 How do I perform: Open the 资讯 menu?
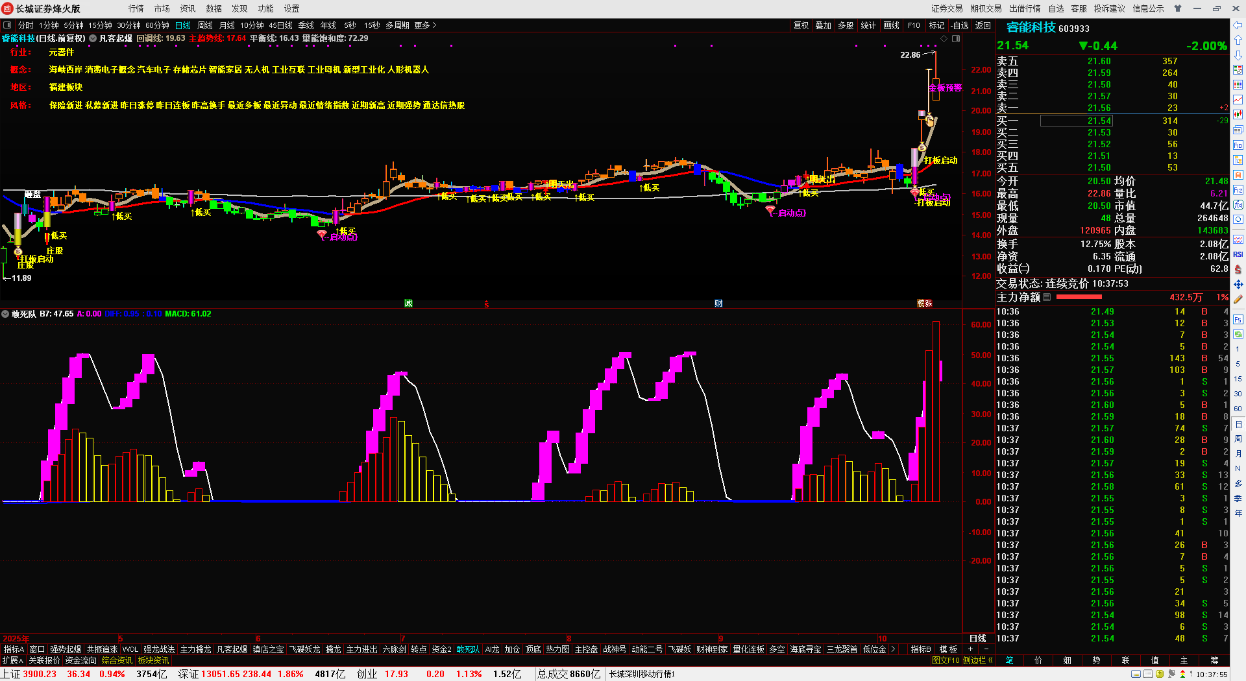pos(188,8)
